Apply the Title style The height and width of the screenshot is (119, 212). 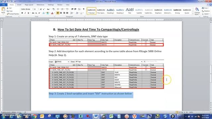coord(130,11)
